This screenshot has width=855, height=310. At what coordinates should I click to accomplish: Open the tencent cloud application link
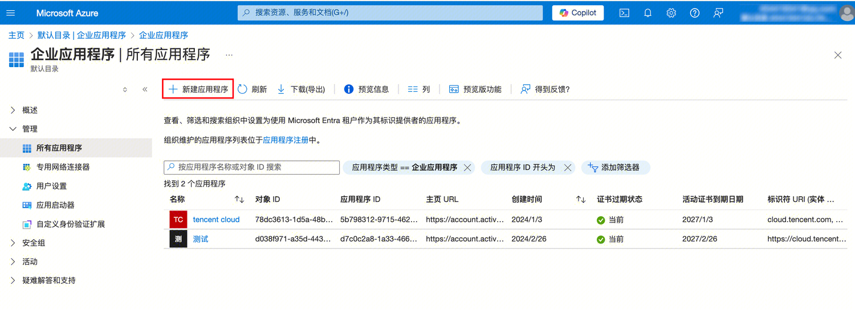pos(216,220)
